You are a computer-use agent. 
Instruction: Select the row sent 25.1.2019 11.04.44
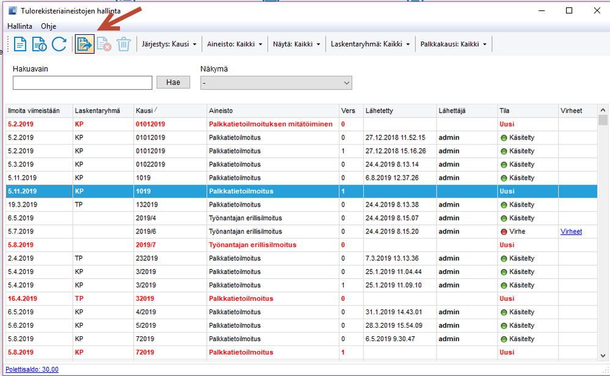pyautogui.click(x=302, y=272)
